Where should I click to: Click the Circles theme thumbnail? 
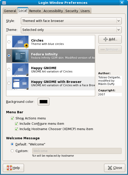[x=20, y=42]
